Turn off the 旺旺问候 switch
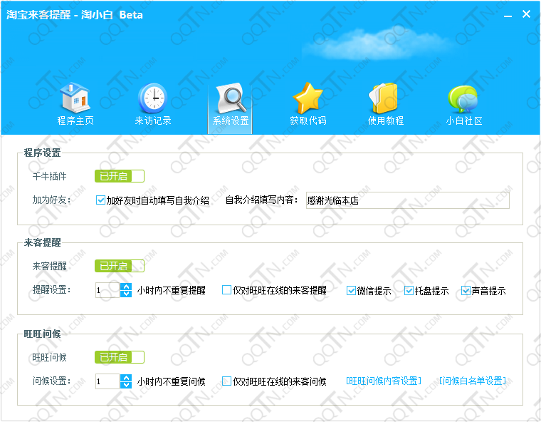Screen dimensions: 541x422 pyautogui.click(x=120, y=357)
